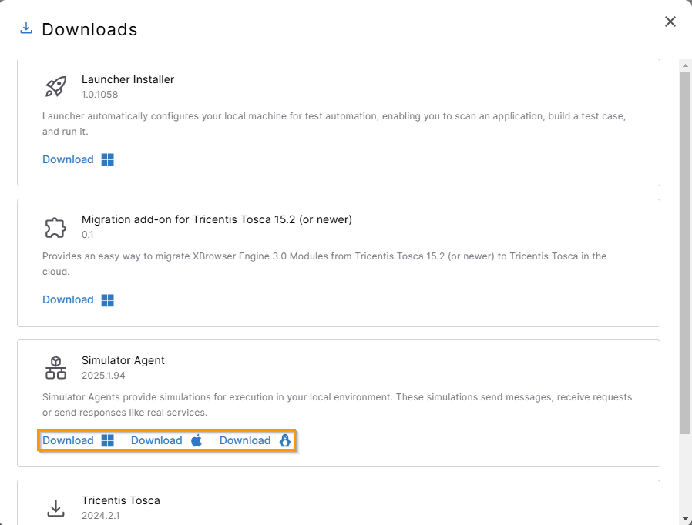Click Windows icon beside Launcher Installer download

[x=108, y=159]
